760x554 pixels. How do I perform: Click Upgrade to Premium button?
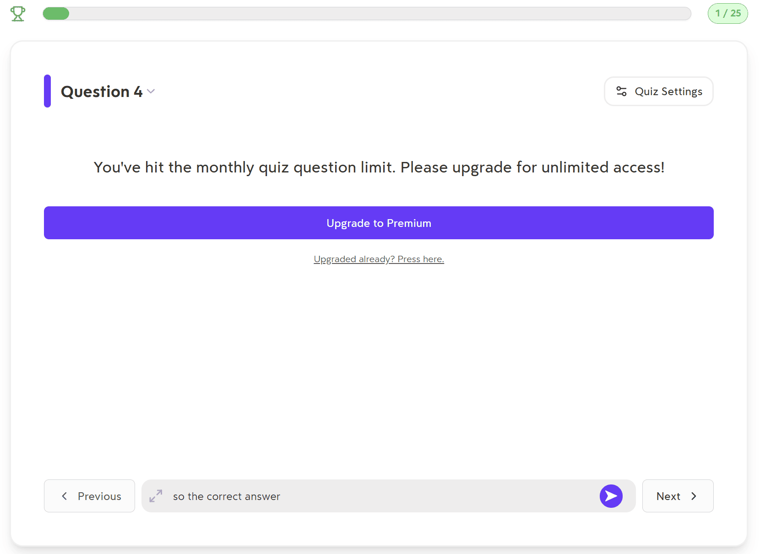point(379,223)
